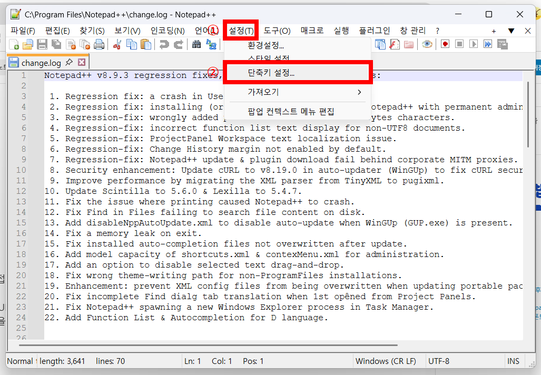This screenshot has width=541, height=375.
Task: Click the macro Playback icon
Action: click(474, 44)
